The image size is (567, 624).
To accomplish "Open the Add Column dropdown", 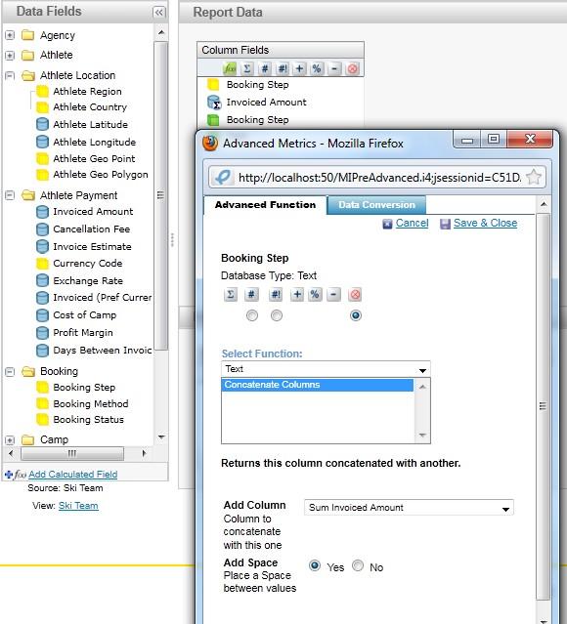I will 409,508.
